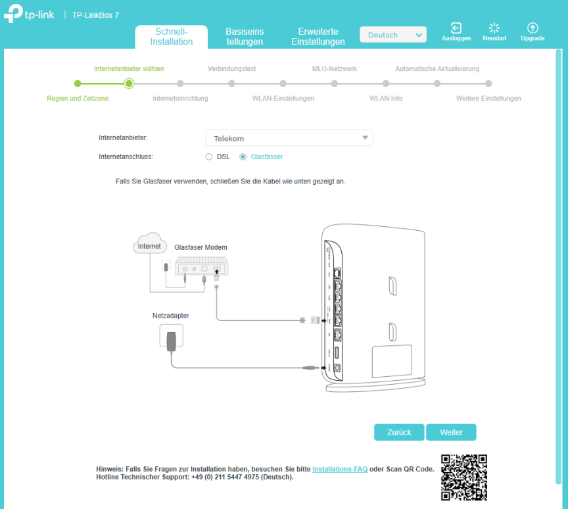The height and width of the screenshot is (509, 568).
Task: Click the Hotline Technischer Support text
Action: pyautogui.click(x=195, y=477)
